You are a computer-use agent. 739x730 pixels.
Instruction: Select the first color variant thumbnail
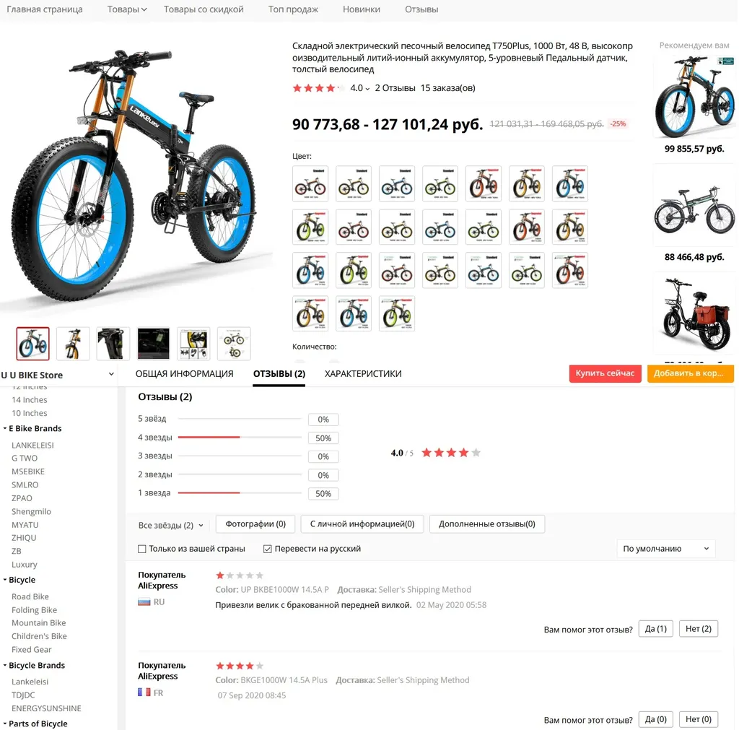[x=310, y=183]
